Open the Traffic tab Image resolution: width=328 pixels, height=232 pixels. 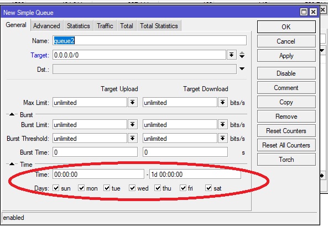point(105,25)
